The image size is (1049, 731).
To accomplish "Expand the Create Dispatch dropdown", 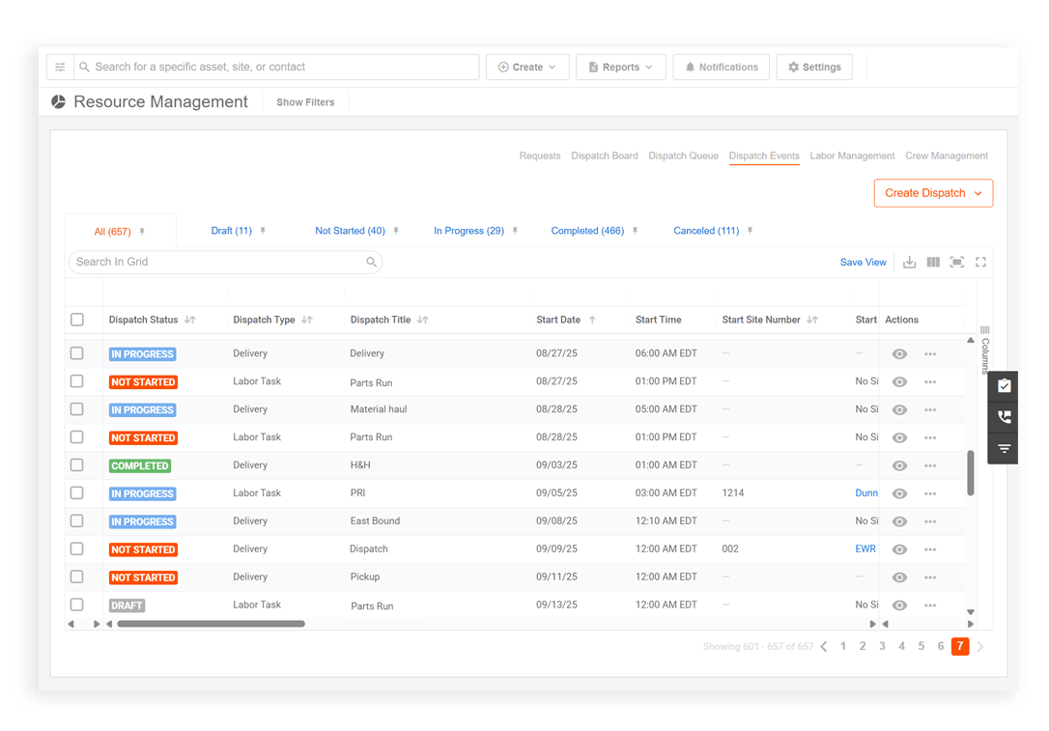I will tap(933, 193).
